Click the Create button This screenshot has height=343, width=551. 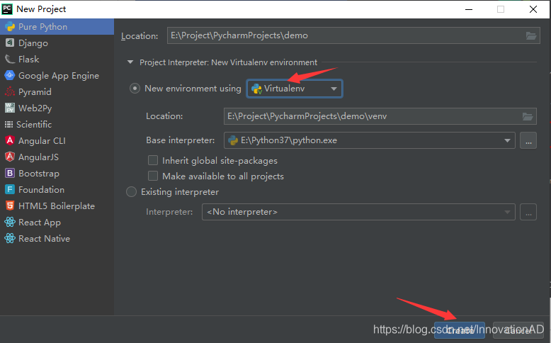pyautogui.click(x=460, y=330)
